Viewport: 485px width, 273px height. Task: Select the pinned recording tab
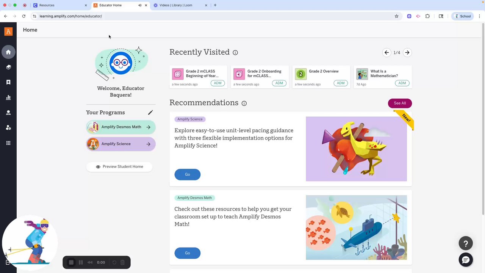pos(25,5)
